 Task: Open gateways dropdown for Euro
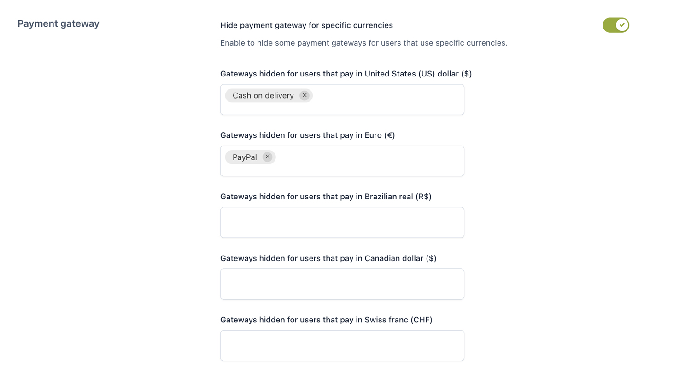[369, 161]
